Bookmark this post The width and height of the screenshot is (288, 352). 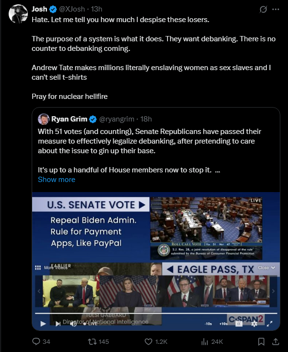(261, 341)
